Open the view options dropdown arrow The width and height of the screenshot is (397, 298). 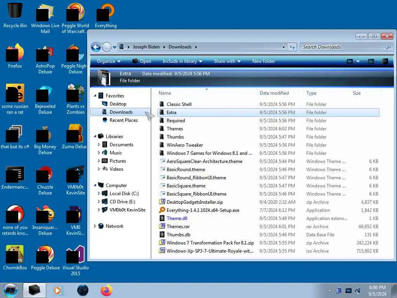tap(358, 61)
